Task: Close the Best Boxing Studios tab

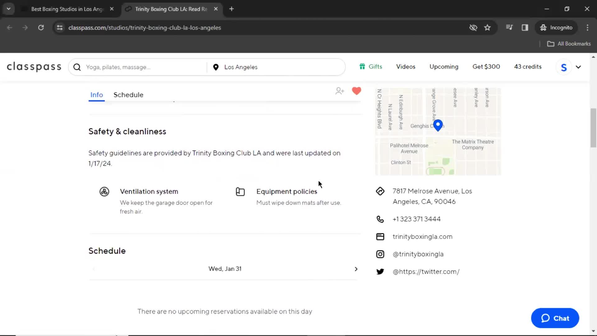Action: [x=112, y=9]
